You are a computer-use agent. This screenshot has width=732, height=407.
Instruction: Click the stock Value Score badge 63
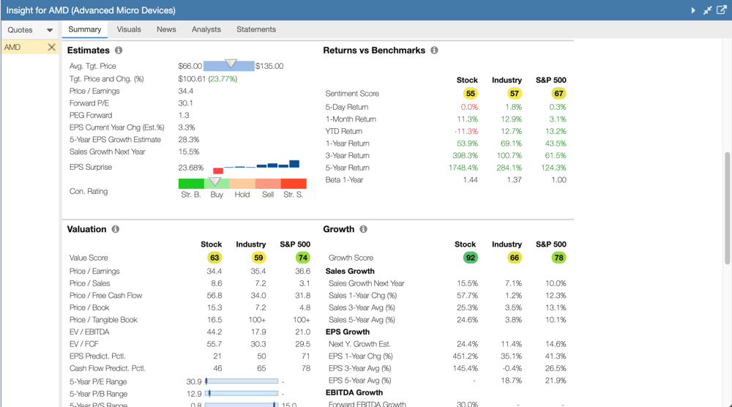click(214, 258)
